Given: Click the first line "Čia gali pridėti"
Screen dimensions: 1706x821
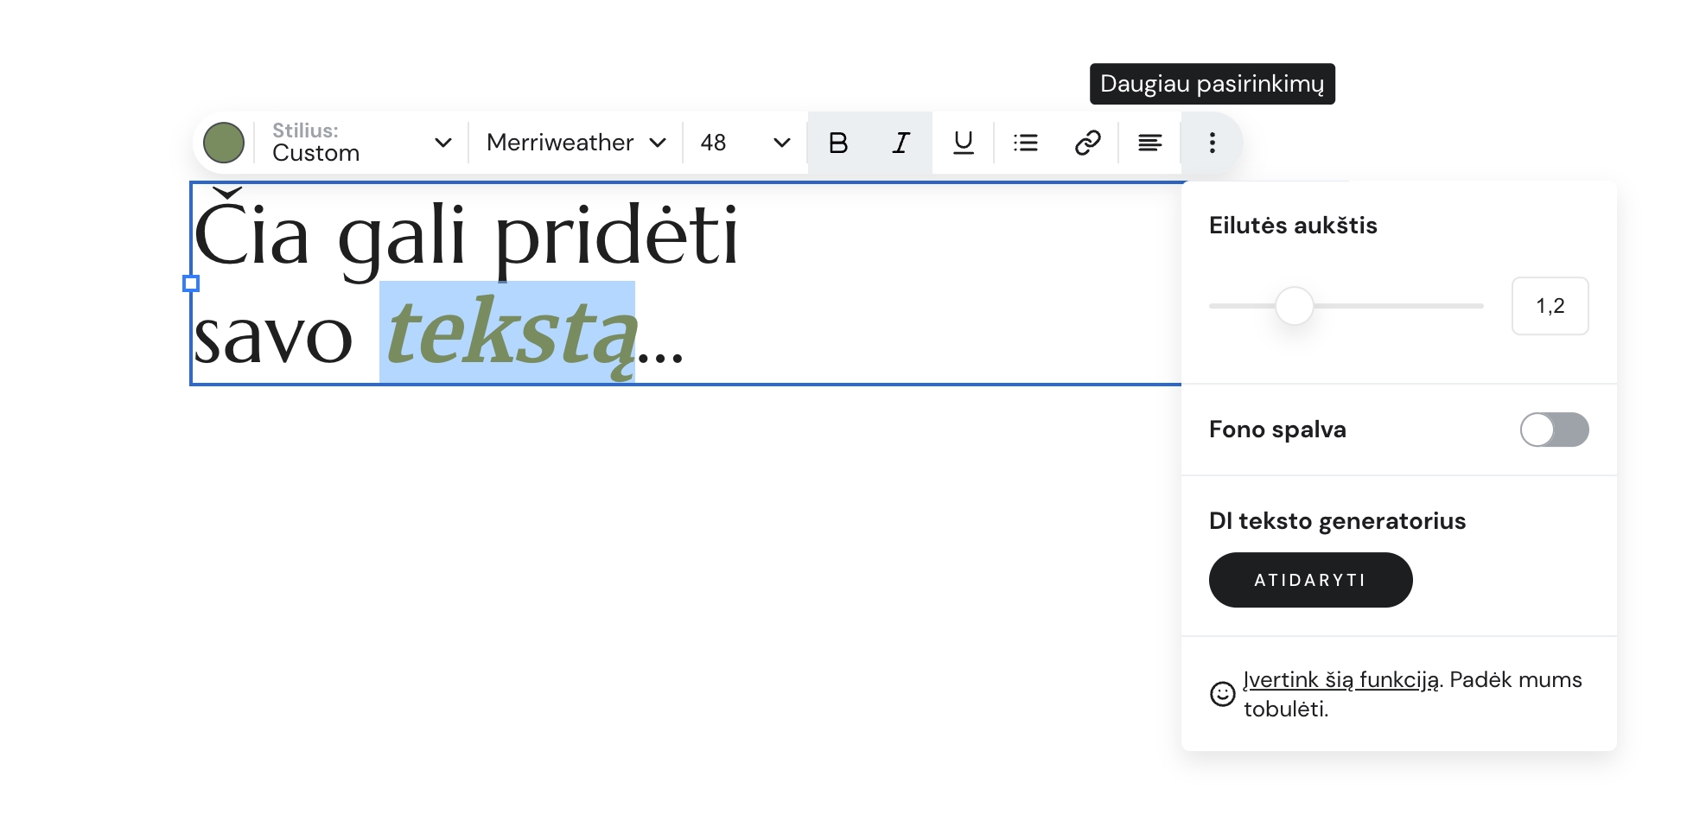Looking at the screenshot, I should click(467, 235).
